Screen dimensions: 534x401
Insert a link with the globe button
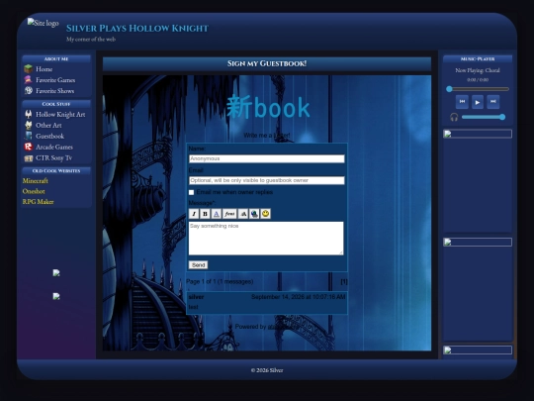[x=254, y=214]
